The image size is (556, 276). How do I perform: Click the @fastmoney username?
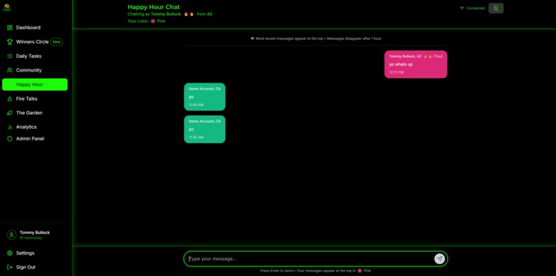point(31,238)
